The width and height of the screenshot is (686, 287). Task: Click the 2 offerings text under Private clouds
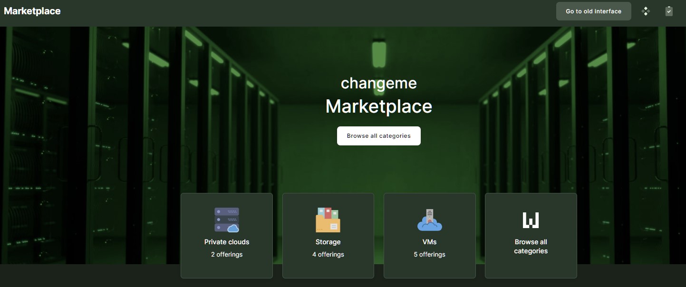(227, 255)
